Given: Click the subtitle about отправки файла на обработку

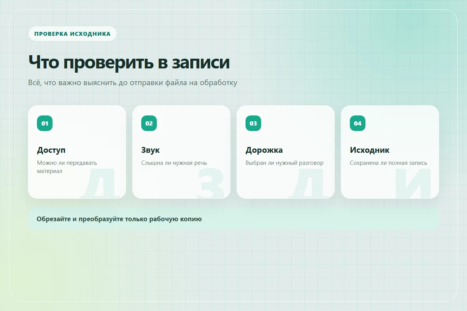Looking at the screenshot, I should pyautogui.click(x=133, y=83).
